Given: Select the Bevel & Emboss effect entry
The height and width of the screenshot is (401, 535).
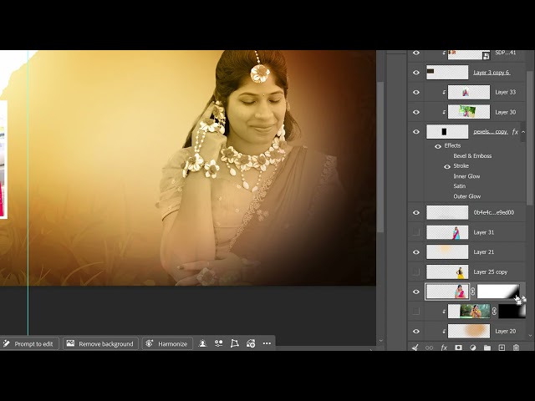Looking at the screenshot, I should (x=472, y=156).
